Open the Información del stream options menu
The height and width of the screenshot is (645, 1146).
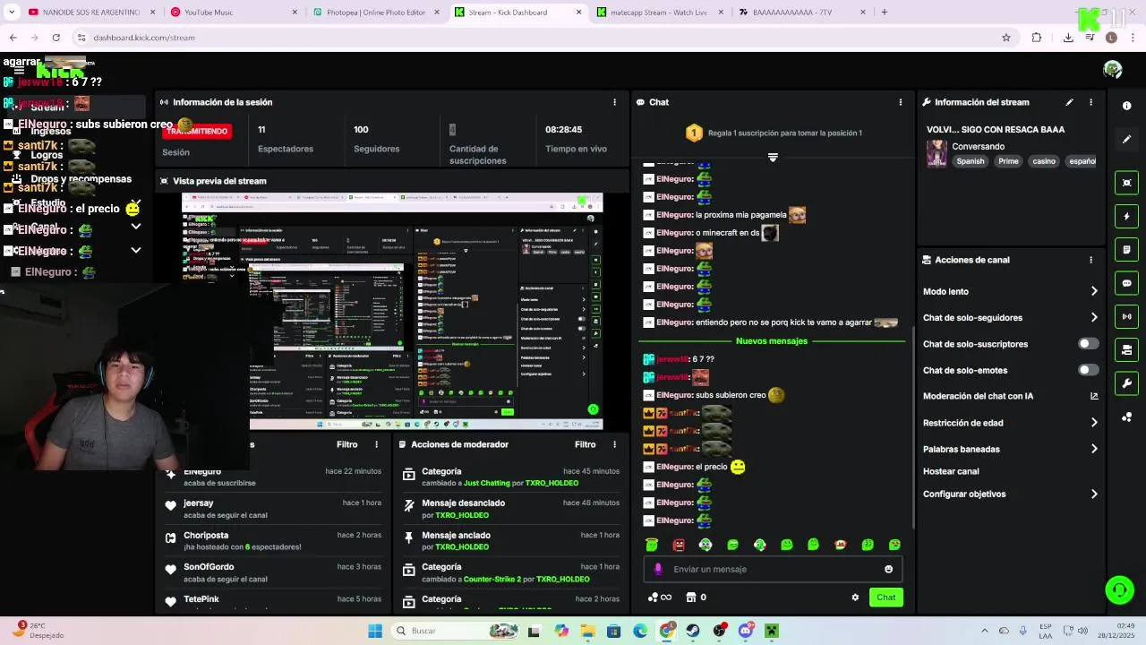[1090, 102]
